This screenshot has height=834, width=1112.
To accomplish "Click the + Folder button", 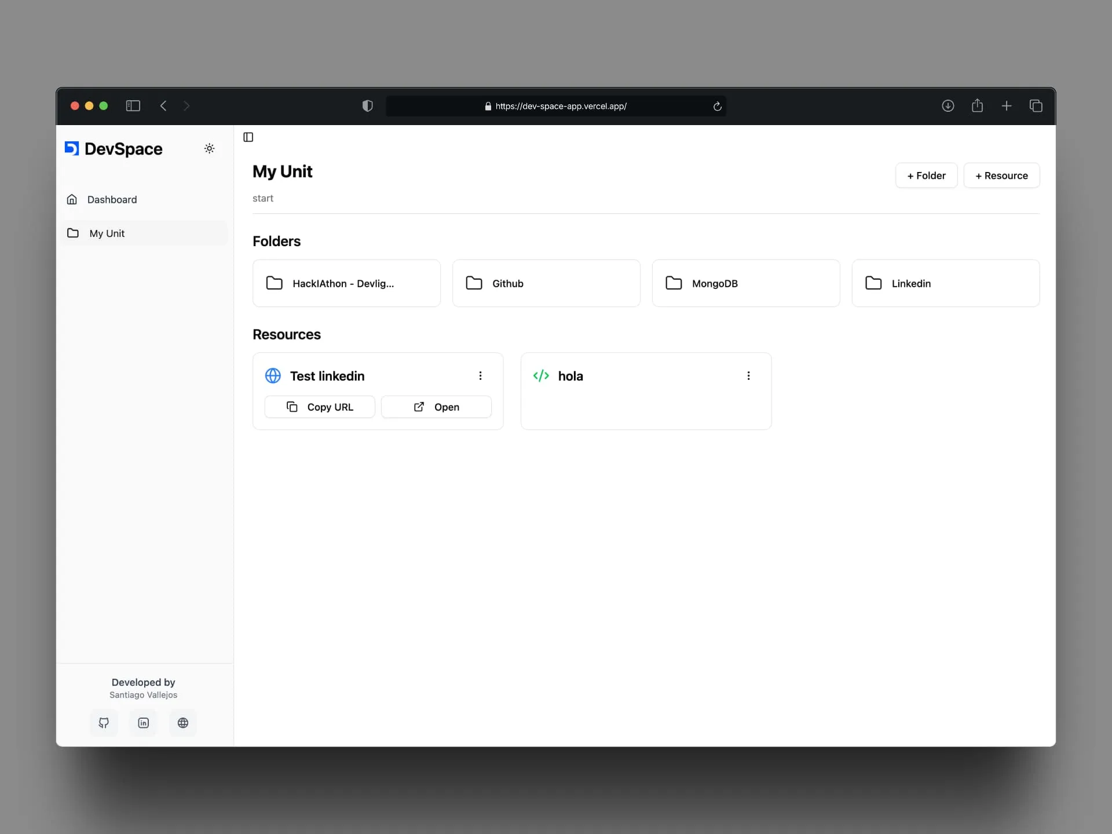I will (x=926, y=175).
